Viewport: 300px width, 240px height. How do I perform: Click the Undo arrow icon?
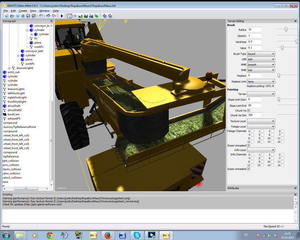point(48,16)
